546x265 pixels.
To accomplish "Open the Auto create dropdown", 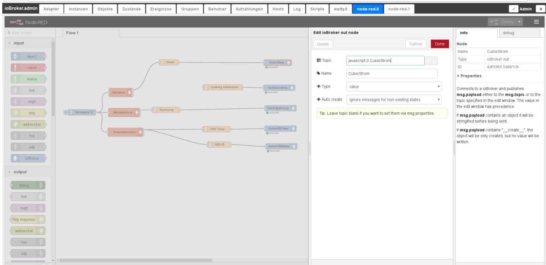I will pyautogui.click(x=394, y=99).
